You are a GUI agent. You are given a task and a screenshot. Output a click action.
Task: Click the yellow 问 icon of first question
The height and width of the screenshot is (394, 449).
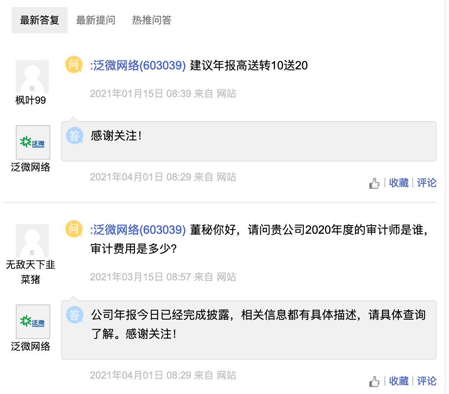pos(74,64)
